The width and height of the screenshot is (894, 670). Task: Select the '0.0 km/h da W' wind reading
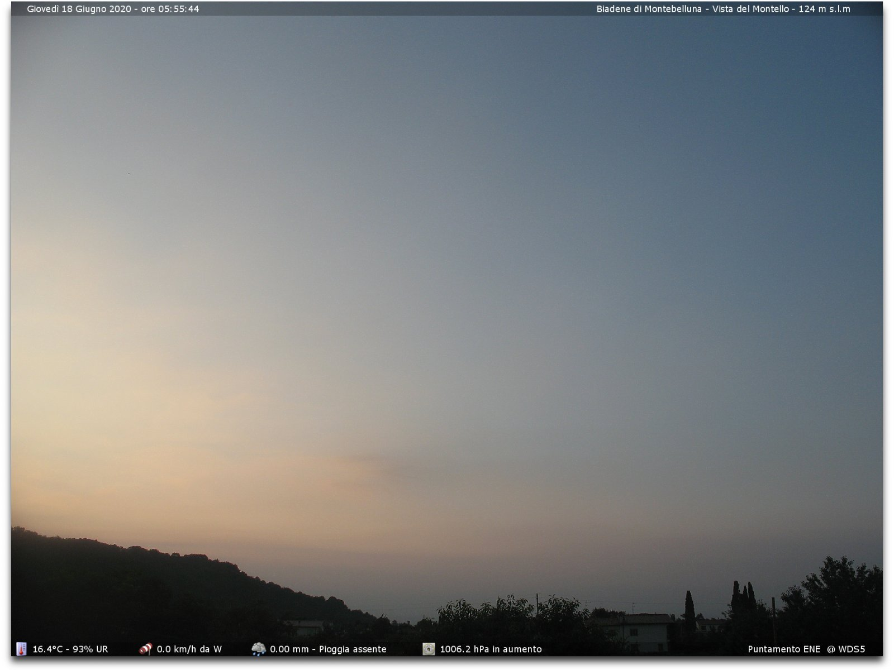click(x=189, y=649)
